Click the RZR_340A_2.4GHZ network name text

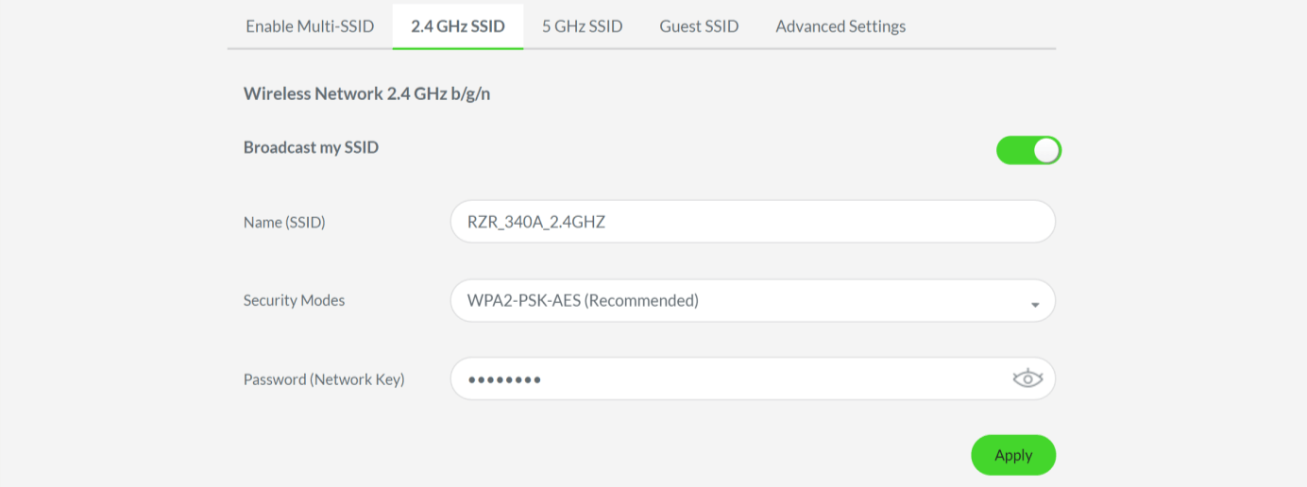click(x=536, y=223)
